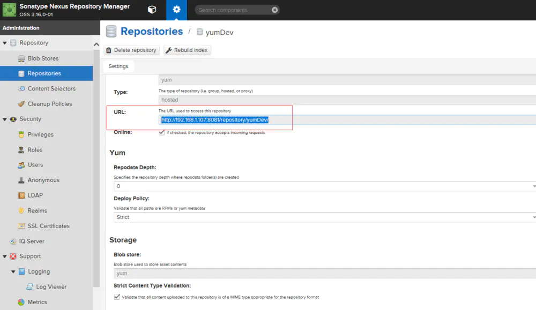Click the repository URL field
The height and width of the screenshot is (310, 536).
click(x=347, y=120)
